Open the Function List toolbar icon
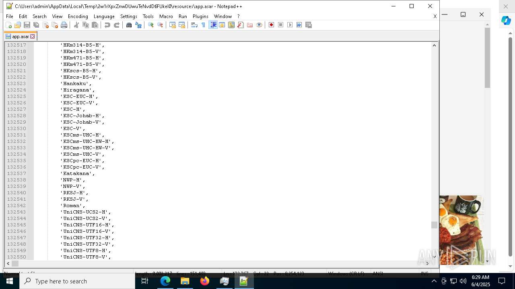Screen dimensions: 515x289 pos(241,25)
